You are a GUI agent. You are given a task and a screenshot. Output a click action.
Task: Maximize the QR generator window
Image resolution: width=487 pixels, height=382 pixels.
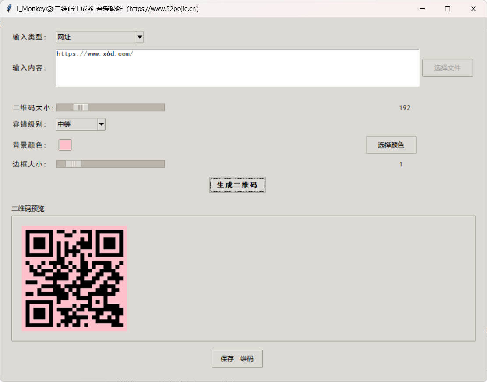pyautogui.click(x=448, y=9)
